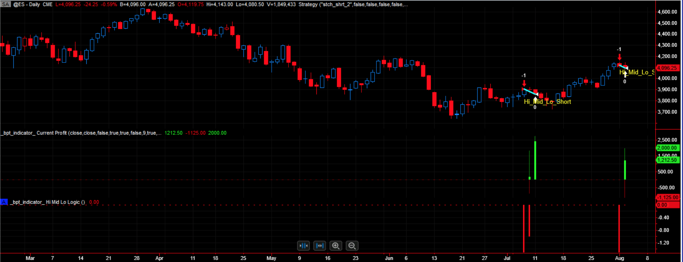This screenshot has height=262, width=683.
Task: Click the Jun label on the date axis
Action: coord(389,258)
